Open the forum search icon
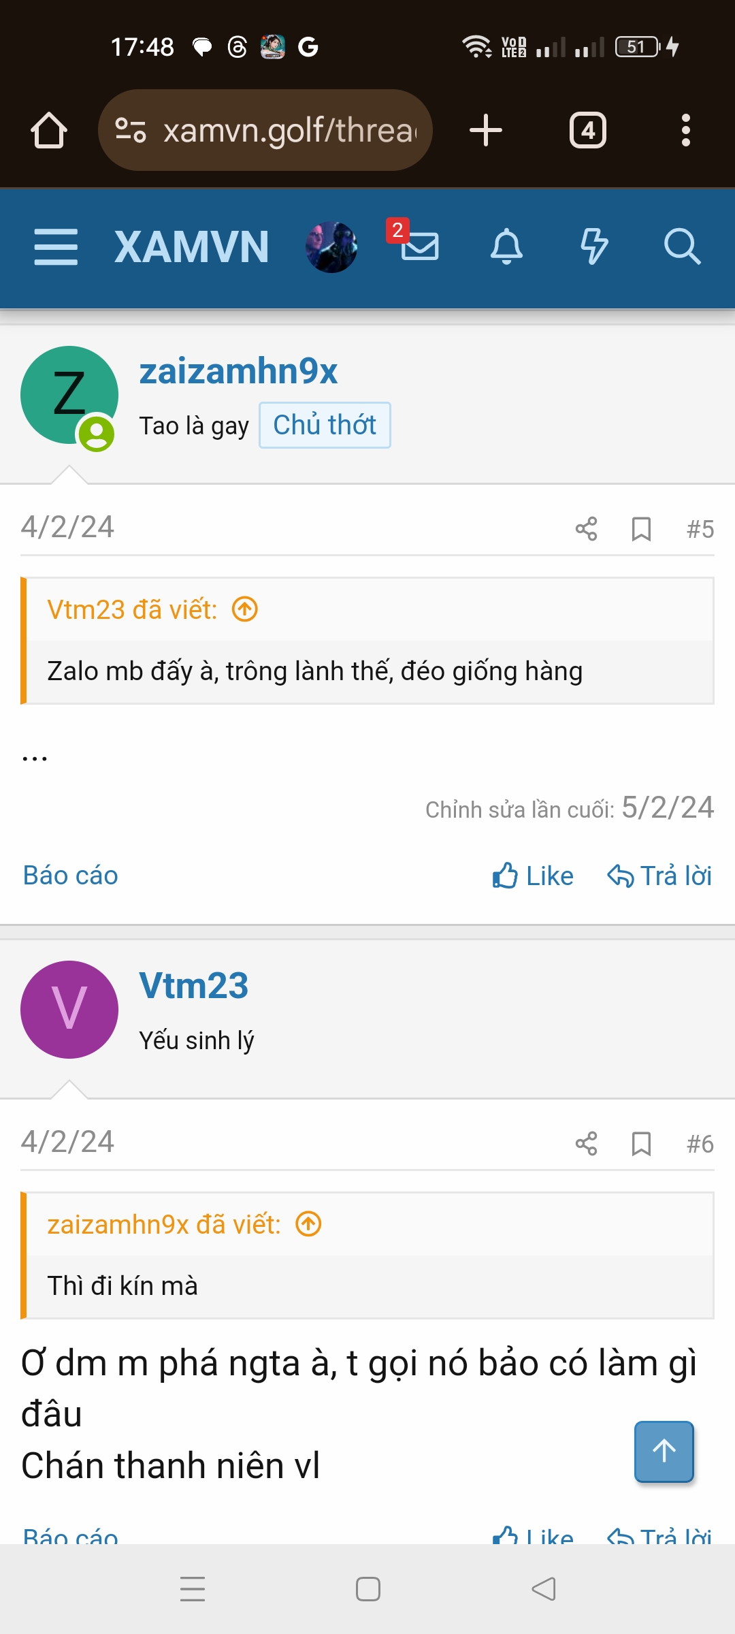 point(682,246)
